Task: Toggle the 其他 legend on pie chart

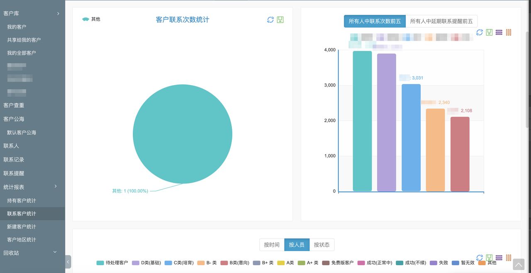Action: pos(91,19)
